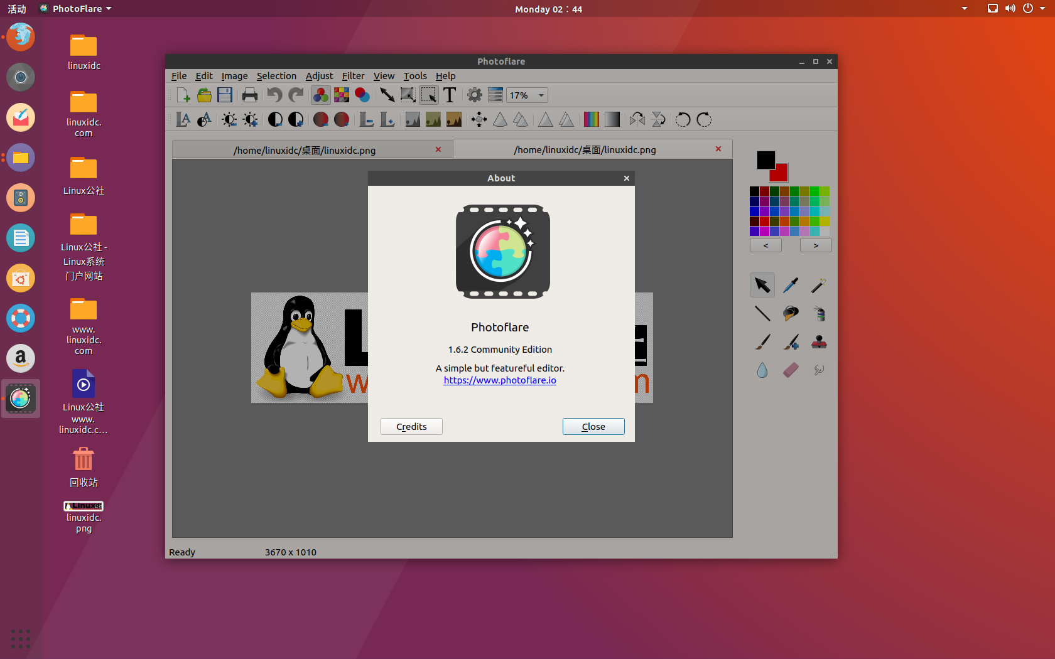Select the line drawing tool
Screen dimensions: 1055x659
coord(762,313)
